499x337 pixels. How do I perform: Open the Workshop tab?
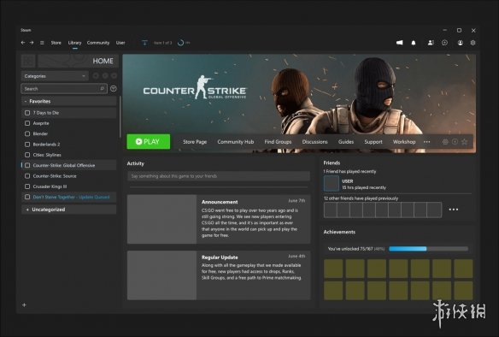tap(404, 142)
